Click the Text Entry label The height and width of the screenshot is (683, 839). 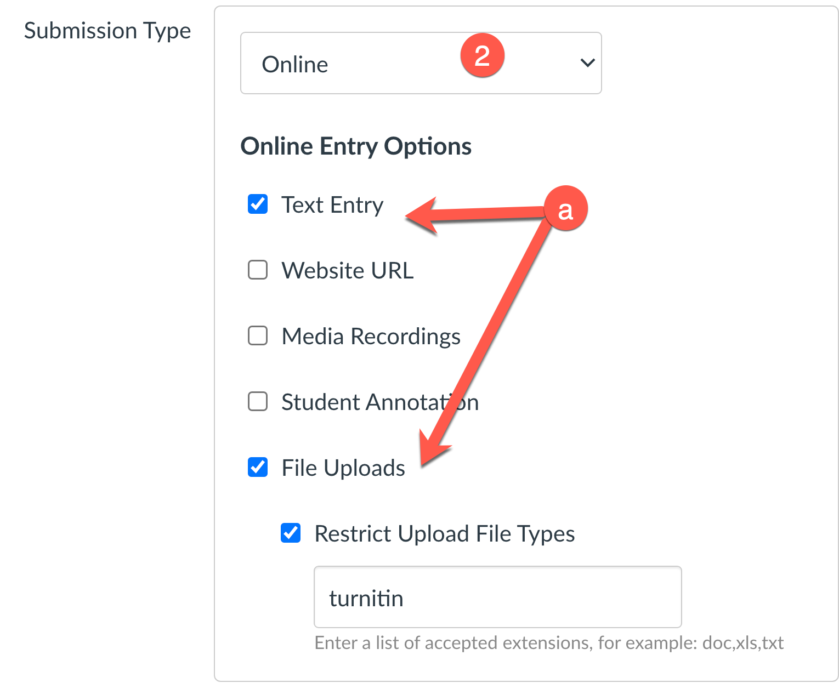pos(332,205)
